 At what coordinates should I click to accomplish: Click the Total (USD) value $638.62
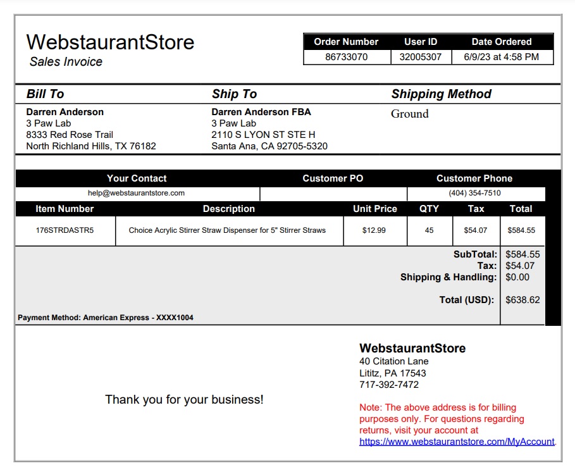click(522, 300)
